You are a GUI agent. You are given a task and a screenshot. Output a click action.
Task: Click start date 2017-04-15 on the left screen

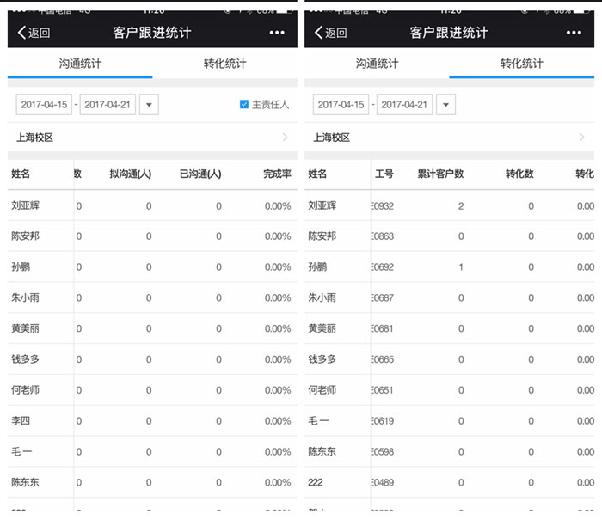pyautogui.click(x=45, y=105)
